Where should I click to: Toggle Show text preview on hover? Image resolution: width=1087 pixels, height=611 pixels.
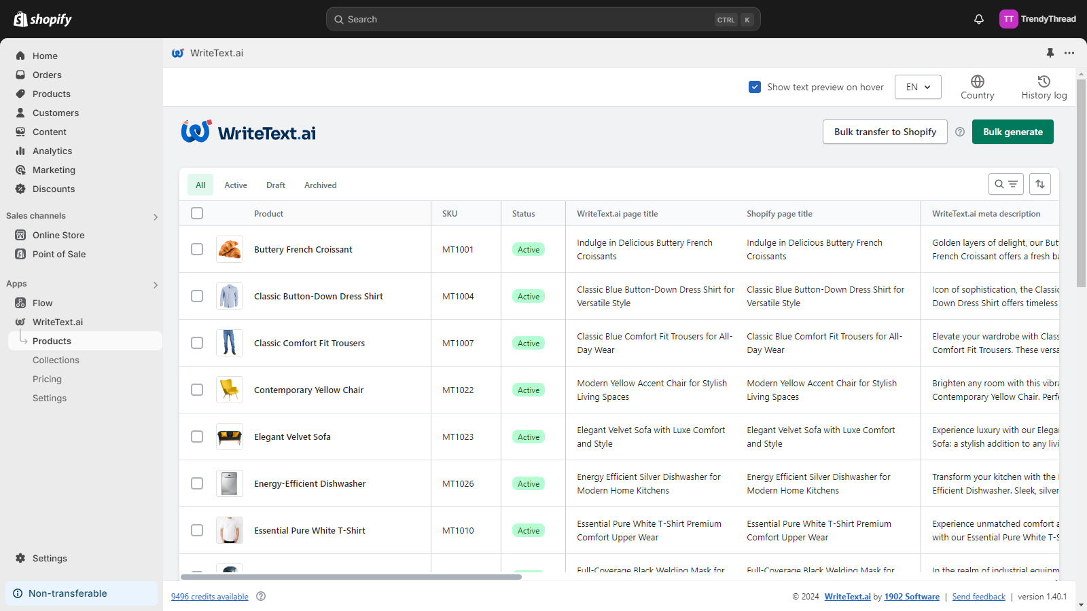755,87
